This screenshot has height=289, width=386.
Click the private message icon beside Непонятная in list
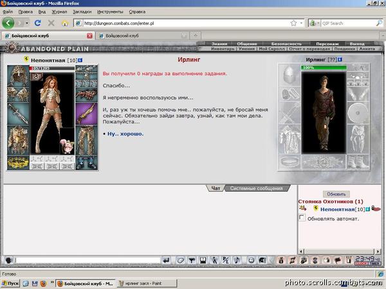coord(302,209)
